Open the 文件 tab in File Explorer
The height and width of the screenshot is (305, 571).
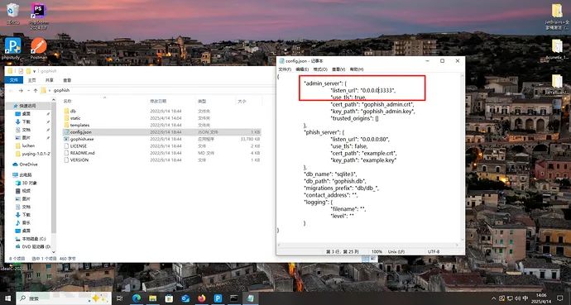[14, 80]
